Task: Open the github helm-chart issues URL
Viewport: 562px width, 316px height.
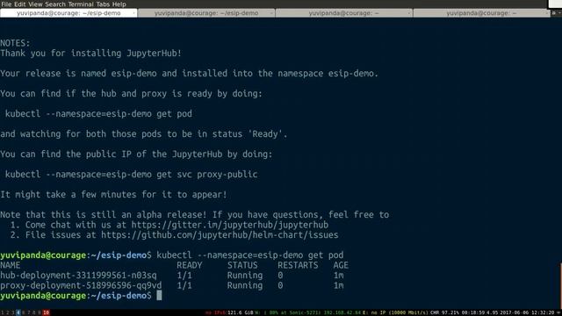Action: tap(220, 234)
